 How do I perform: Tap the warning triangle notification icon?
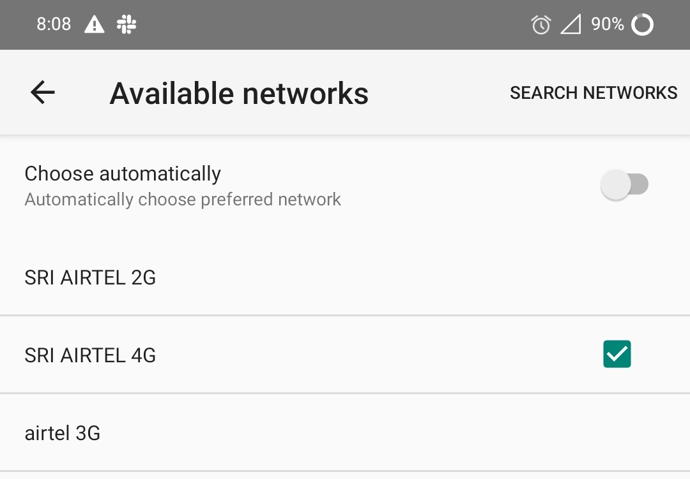click(94, 24)
